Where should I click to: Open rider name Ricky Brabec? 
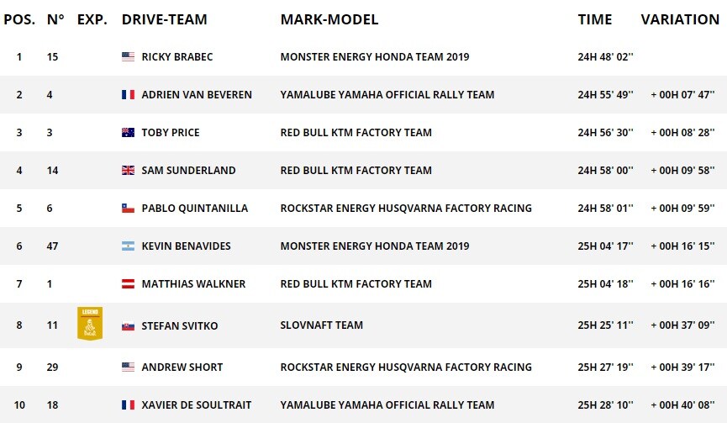[177, 57]
